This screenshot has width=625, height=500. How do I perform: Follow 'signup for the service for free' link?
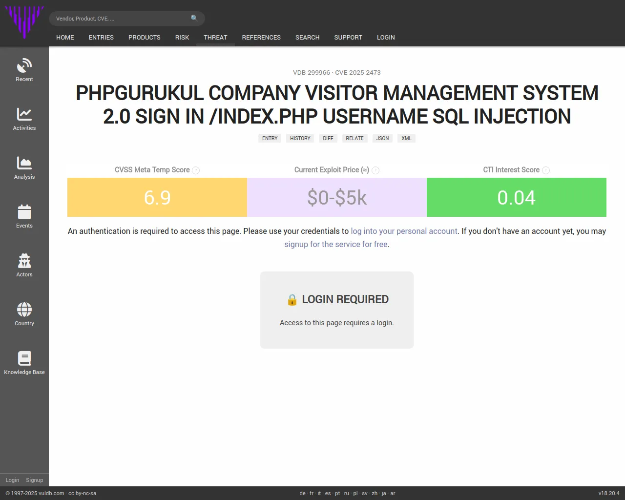click(336, 244)
